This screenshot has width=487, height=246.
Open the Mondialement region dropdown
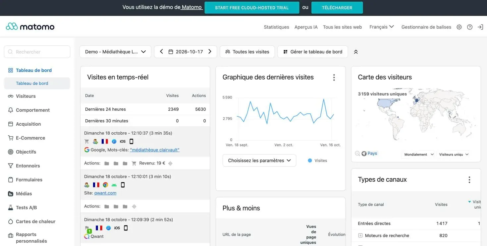click(418, 154)
